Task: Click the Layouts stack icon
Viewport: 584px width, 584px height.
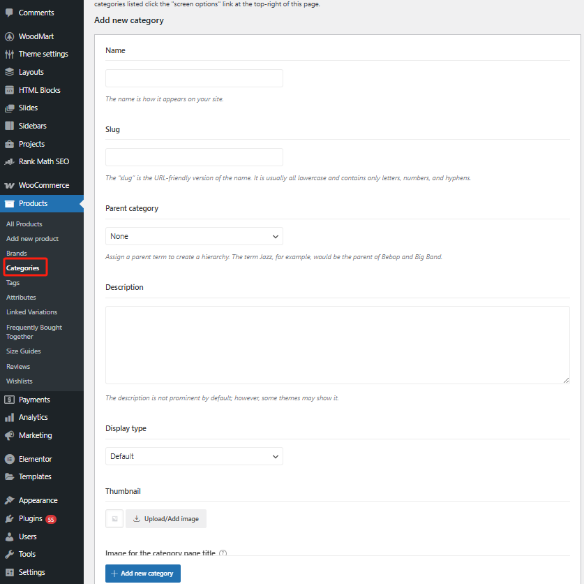Action: [9, 72]
